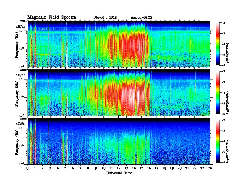Viewport: 250px width, 193px height.
Task: Click the hour 11 tick label on time axis
Action: pyautogui.click(x=111, y=168)
